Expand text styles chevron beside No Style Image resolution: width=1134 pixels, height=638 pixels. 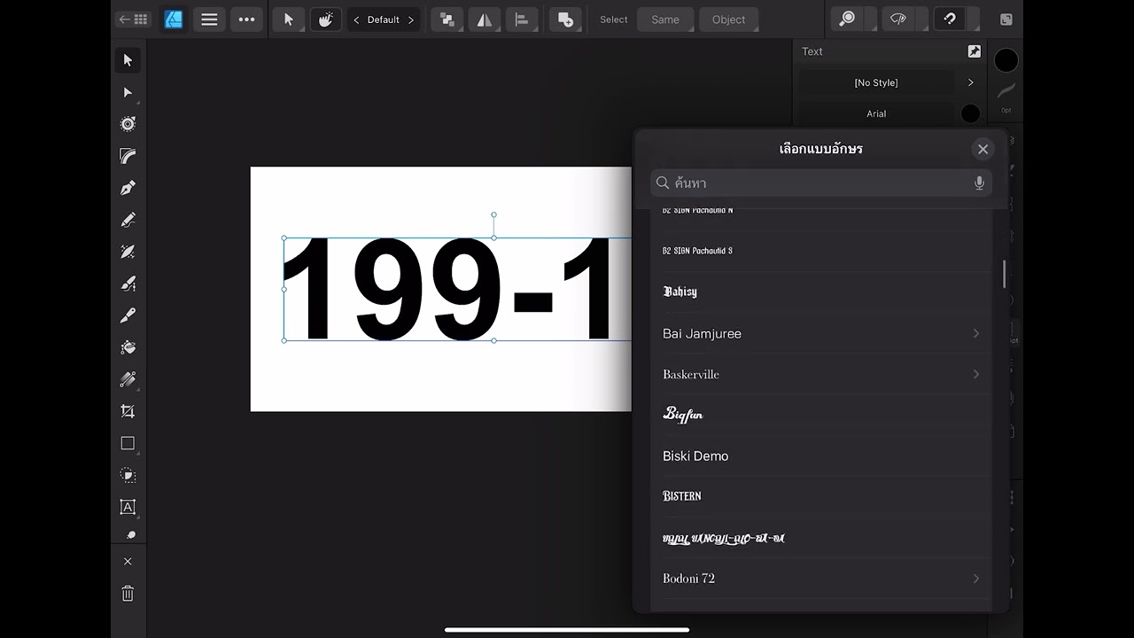971,82
